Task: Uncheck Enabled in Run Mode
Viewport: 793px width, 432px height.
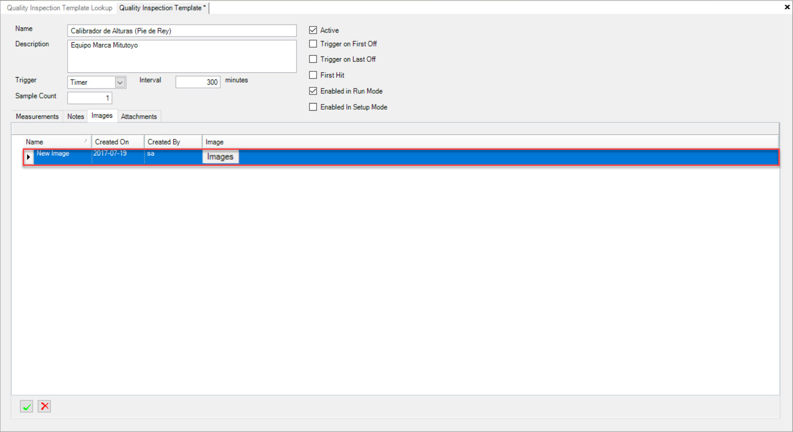Action: 313,91
